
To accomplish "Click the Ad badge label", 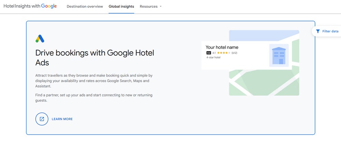I will pos(209,53).
